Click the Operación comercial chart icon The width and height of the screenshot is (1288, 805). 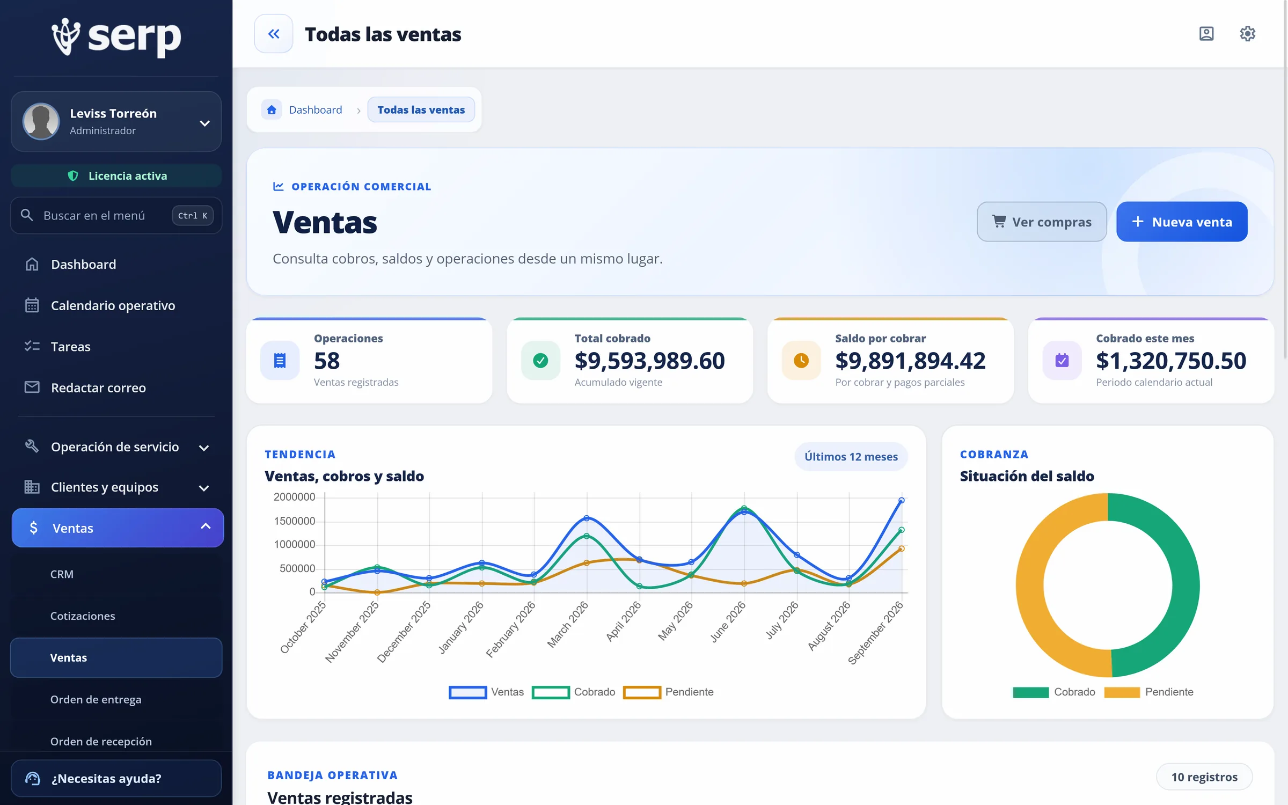coord(278,186)
